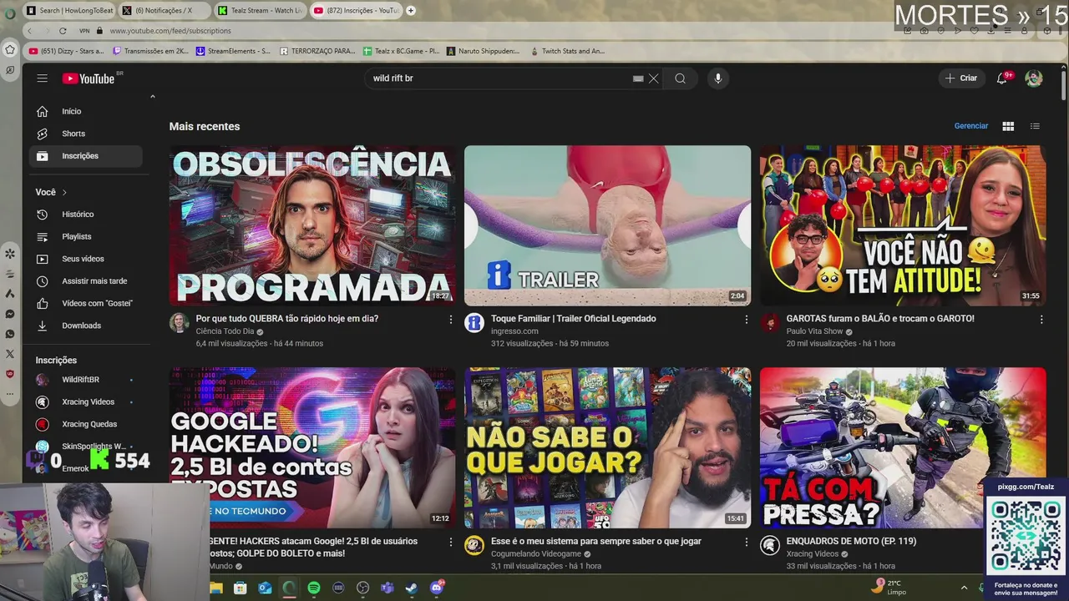
Task: Open the Gerenciar link
Action: coord(970,126)
